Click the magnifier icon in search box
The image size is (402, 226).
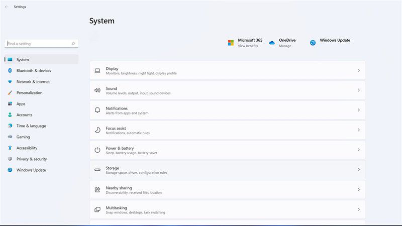[73, 44]
